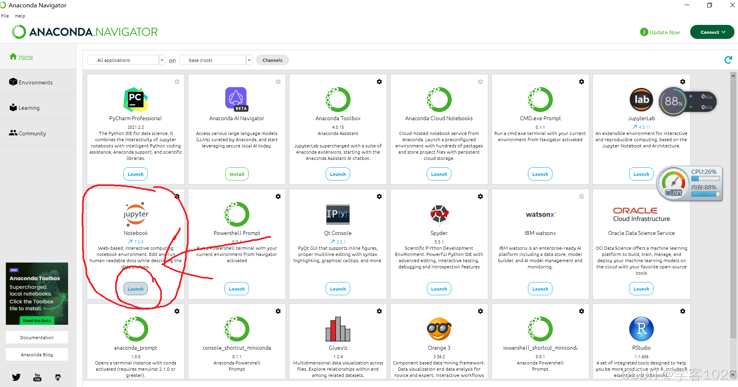
Task: Click the scrollbar up arrow on the app list
Action: [733, 76]
